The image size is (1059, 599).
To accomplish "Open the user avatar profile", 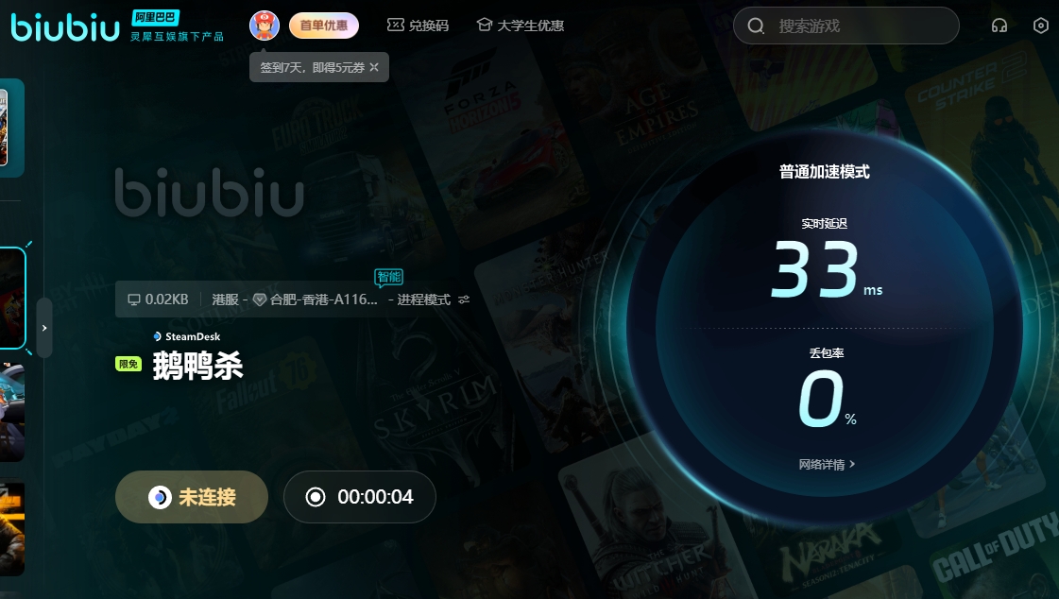I will click(265, 26).
